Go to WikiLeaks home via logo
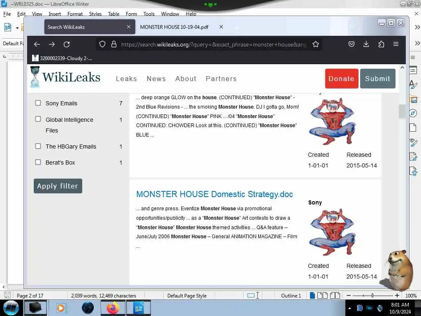 pyautogui.click(x=65, y=77)
